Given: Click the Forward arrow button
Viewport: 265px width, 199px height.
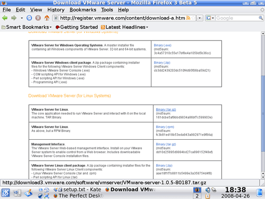Looking at the screenshot, I should (13, 18).
